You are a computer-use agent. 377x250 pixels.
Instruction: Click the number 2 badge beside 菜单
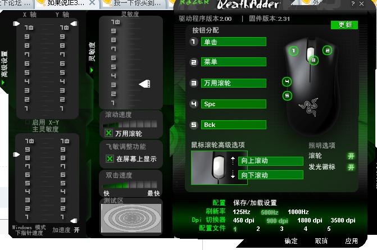pyautogui.click(x=193, y=62)
